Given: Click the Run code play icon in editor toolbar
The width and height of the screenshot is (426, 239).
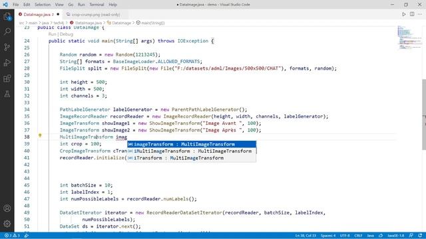Looking at the screenshot, I should tap(404, 15).
